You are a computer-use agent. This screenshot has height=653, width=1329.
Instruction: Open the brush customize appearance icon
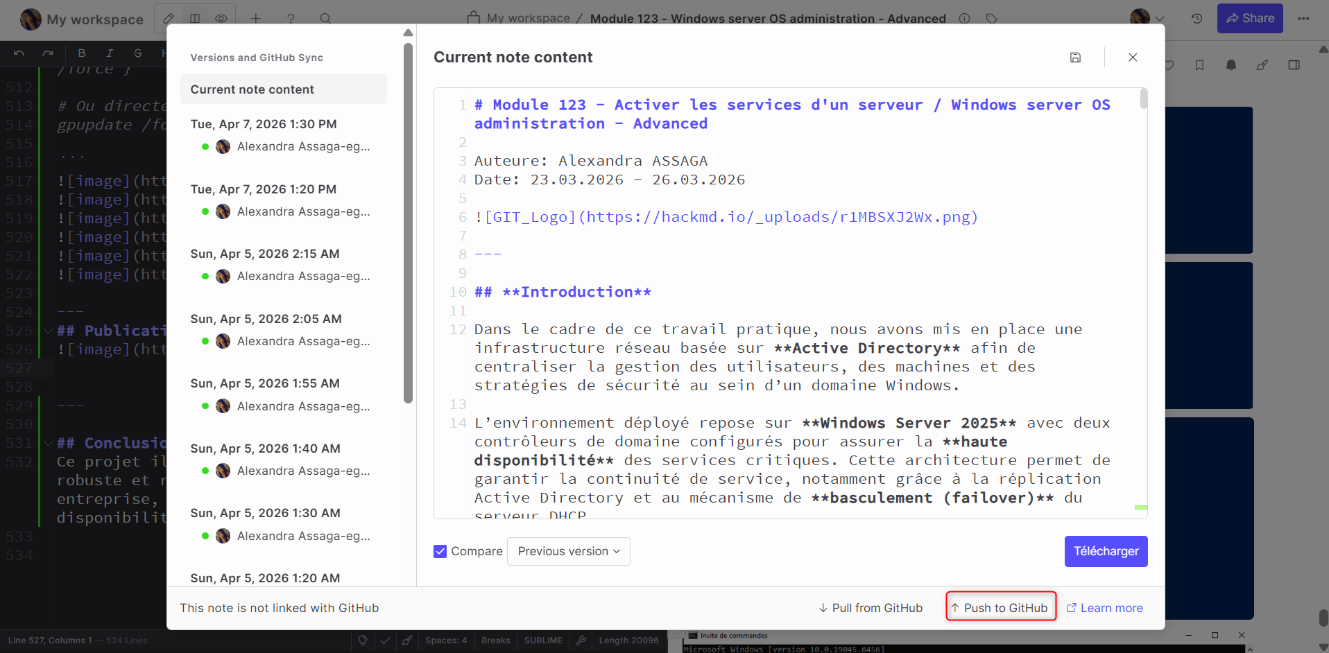click(1262, 65)
